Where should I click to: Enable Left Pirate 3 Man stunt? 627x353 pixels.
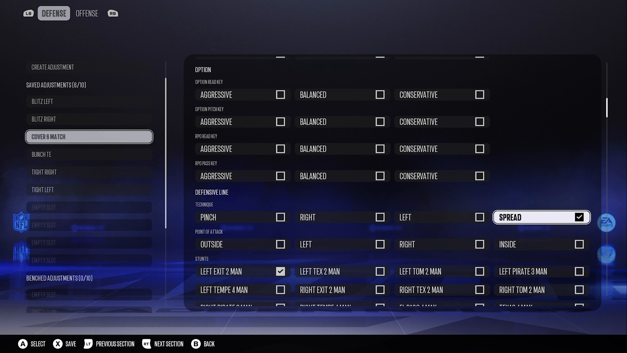click(x=579, y=272)
